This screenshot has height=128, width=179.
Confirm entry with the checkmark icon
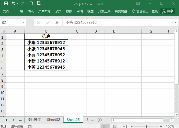(48, 23)
